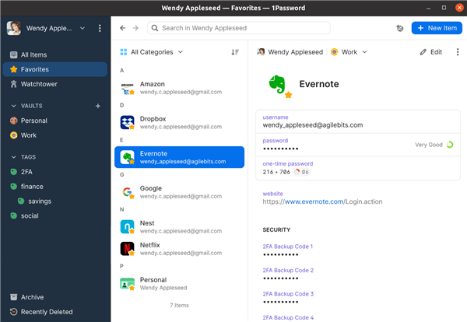The width and height of the screenshot is (467, 322).
Task: Click the back navigation arrow
Action: (x=122, y=28)
